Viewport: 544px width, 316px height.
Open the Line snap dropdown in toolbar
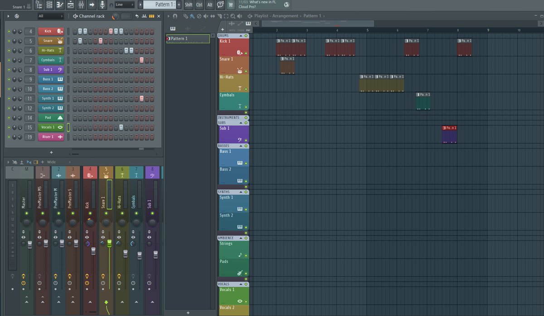pyautogui.click(x=125, y=5)
